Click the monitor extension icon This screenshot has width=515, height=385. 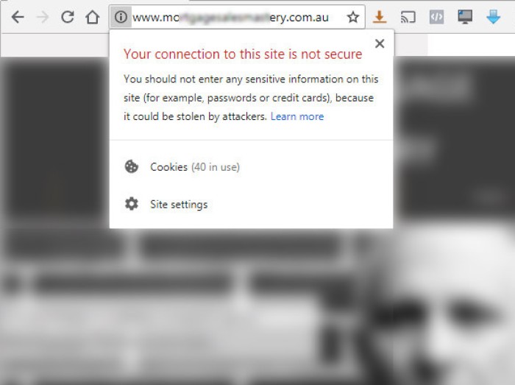coord(465,17)
